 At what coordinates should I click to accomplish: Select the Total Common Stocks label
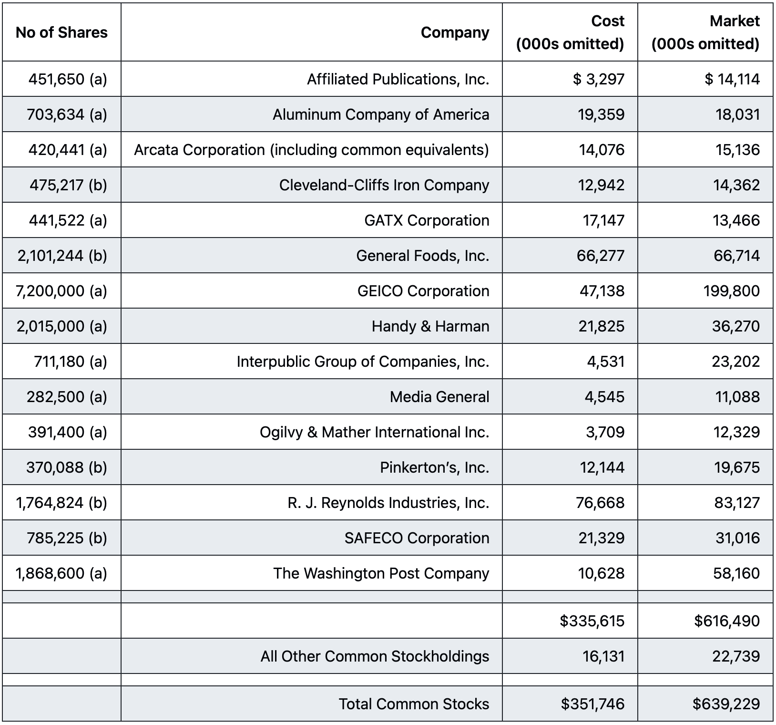[414, 704]
